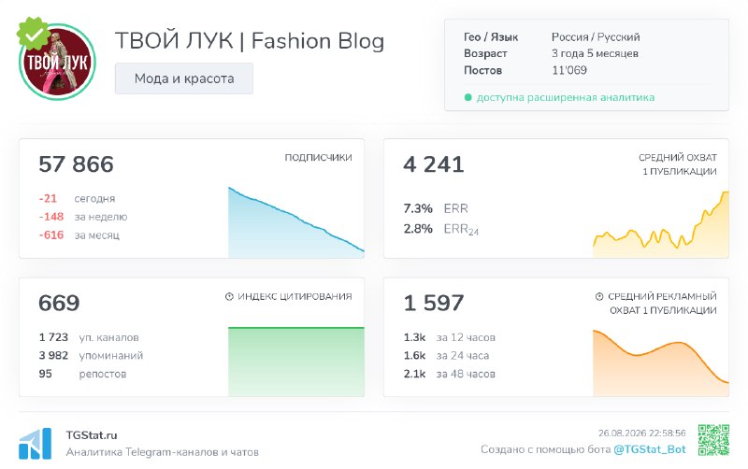The width and height of the screenshot is (748, 469).
Task: Click the TGStat.ru blue logo icon
Action: tap(35, 444)
